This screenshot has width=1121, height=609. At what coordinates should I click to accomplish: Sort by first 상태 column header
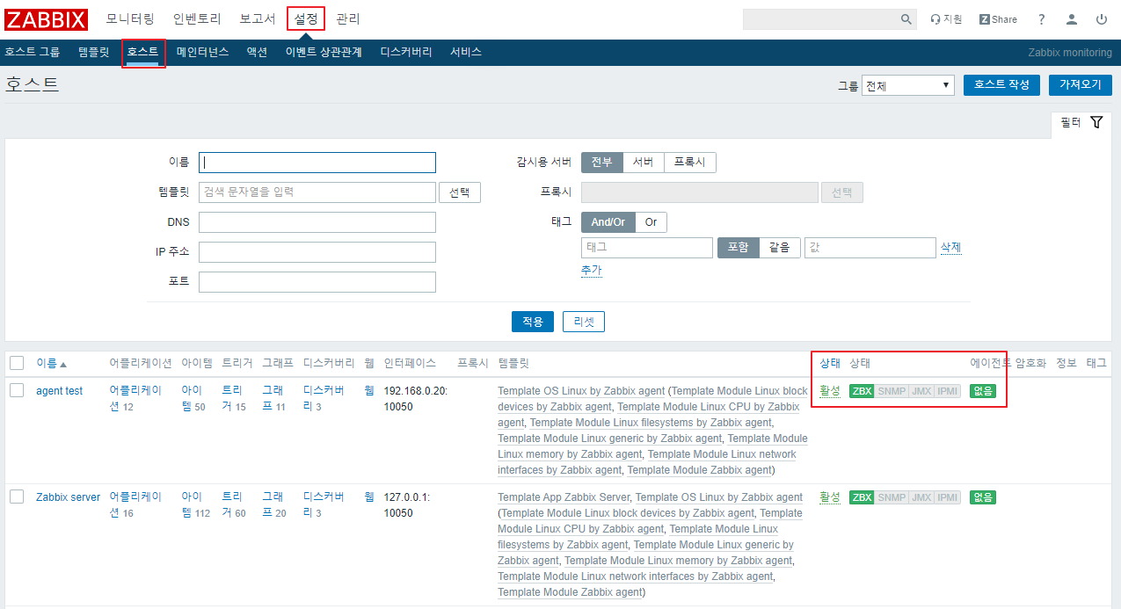(x=830, y=363)
